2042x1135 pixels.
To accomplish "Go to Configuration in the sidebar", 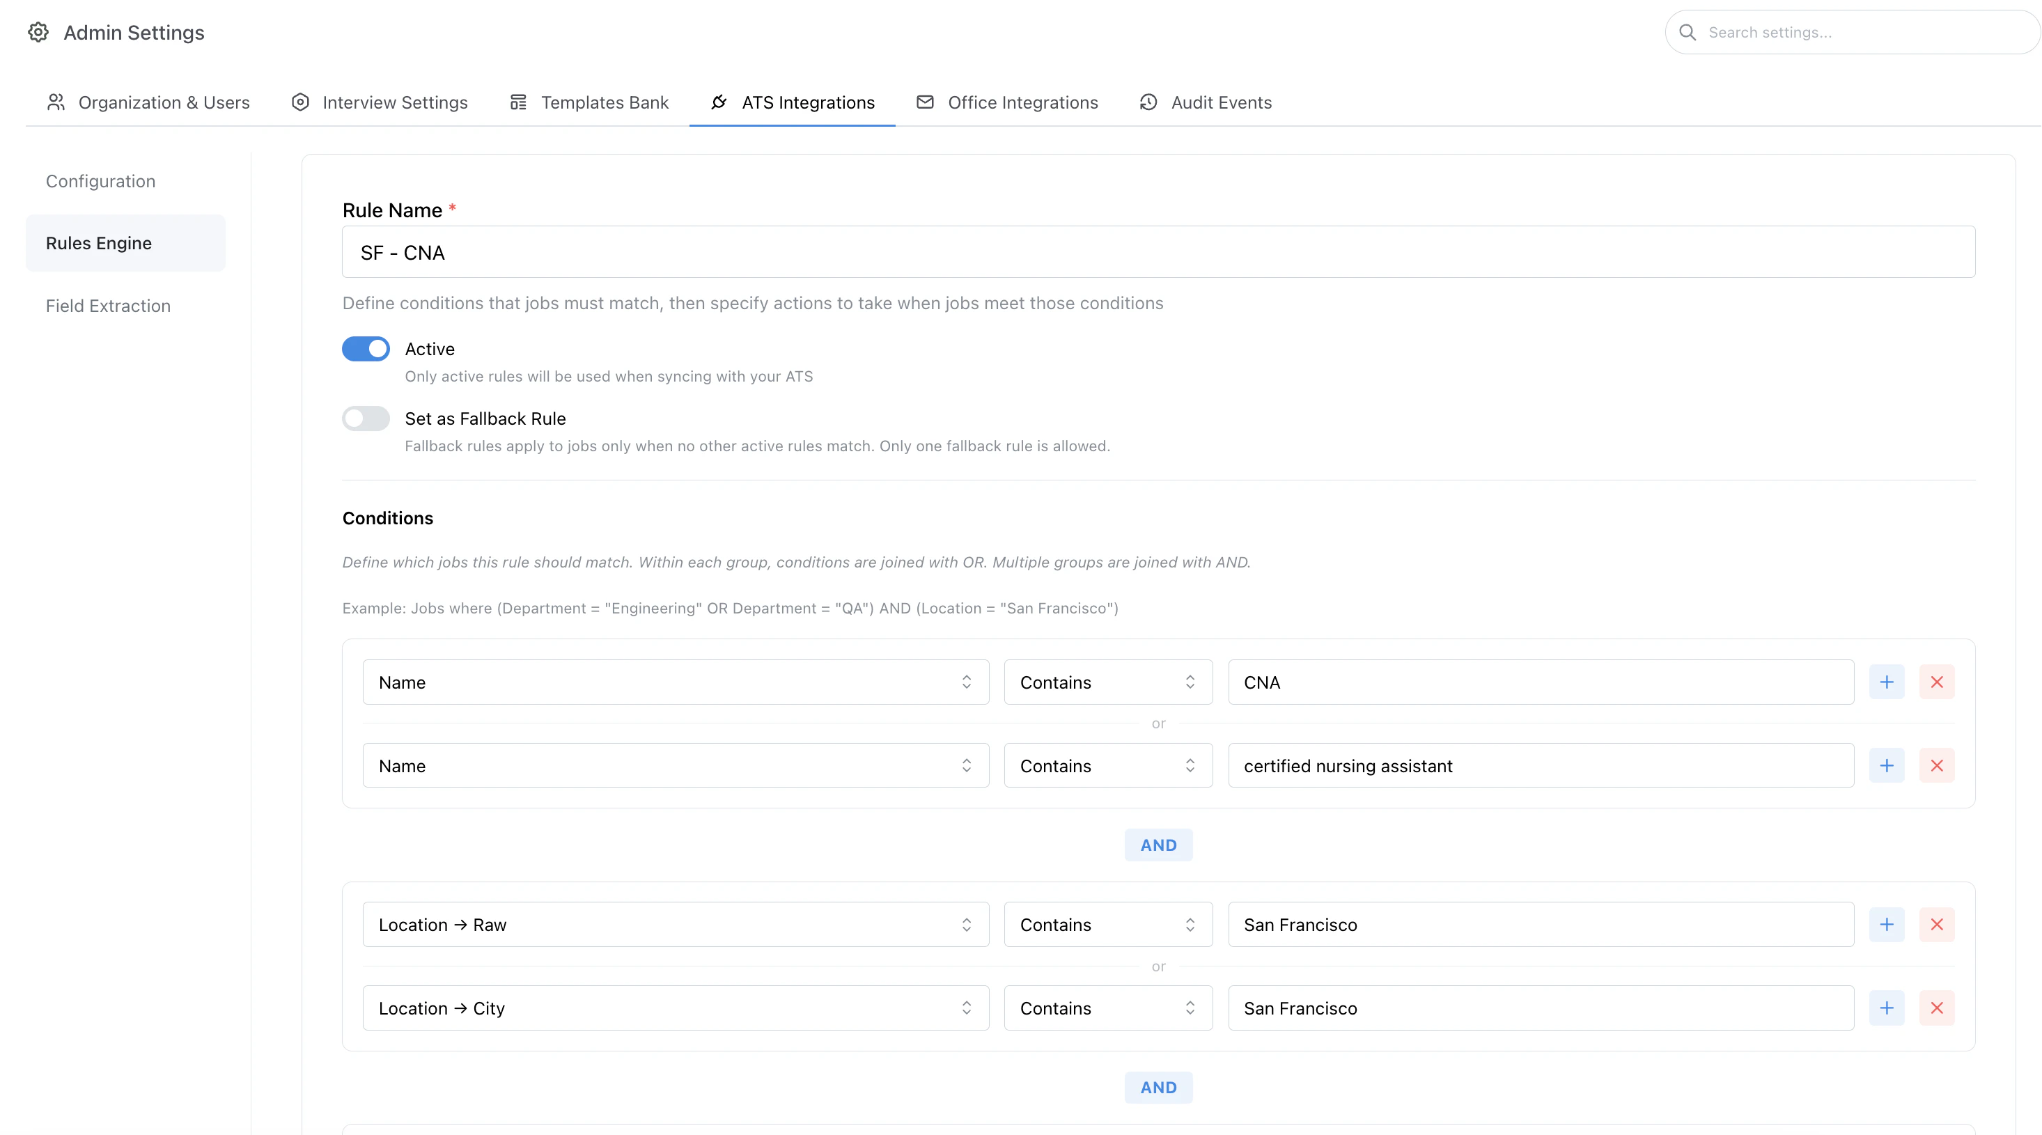I will pos(101,182).
